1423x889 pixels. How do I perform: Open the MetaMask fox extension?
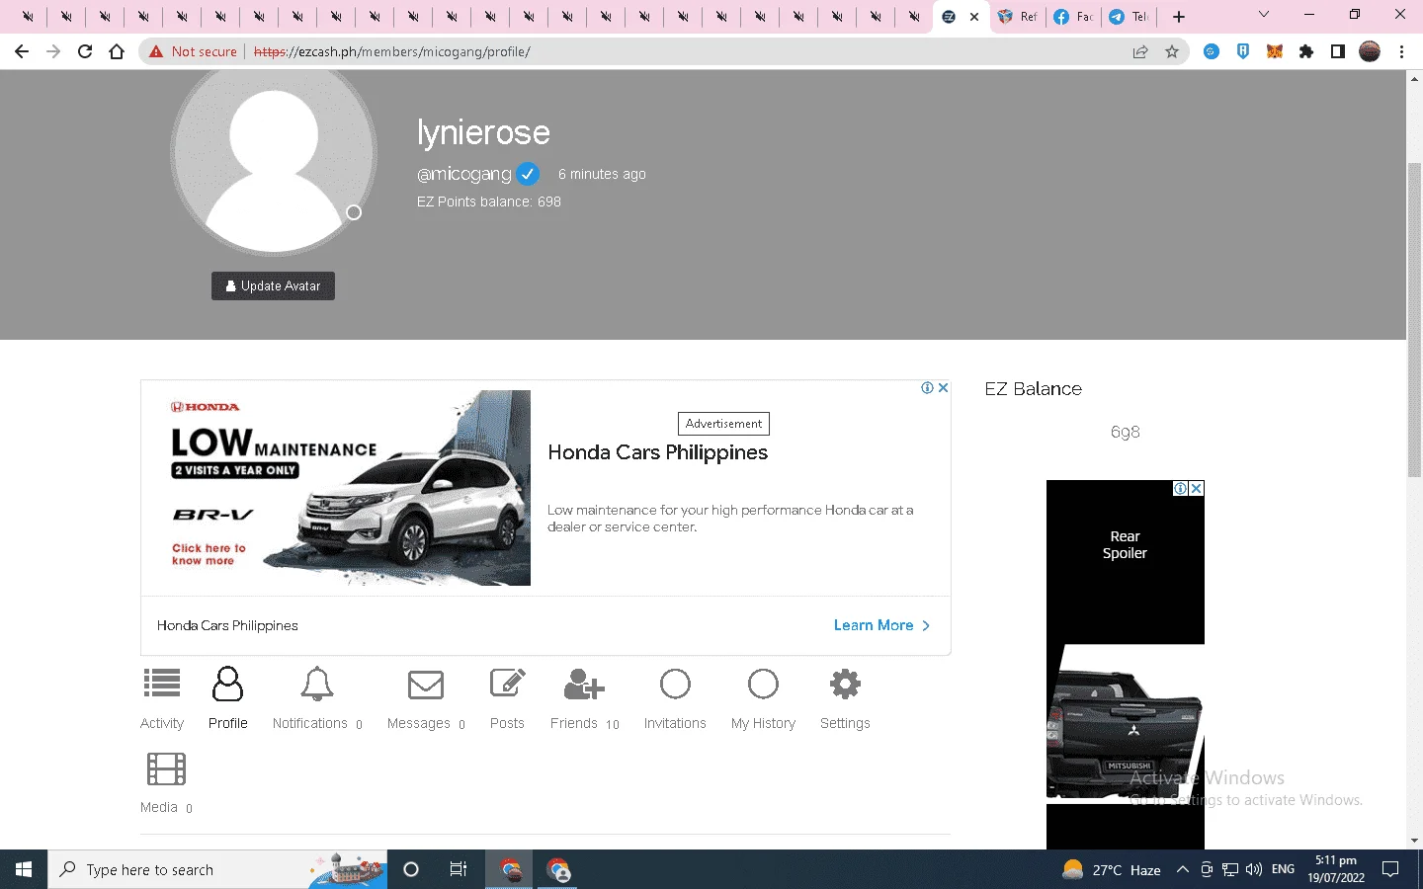tap(1275, 51)
